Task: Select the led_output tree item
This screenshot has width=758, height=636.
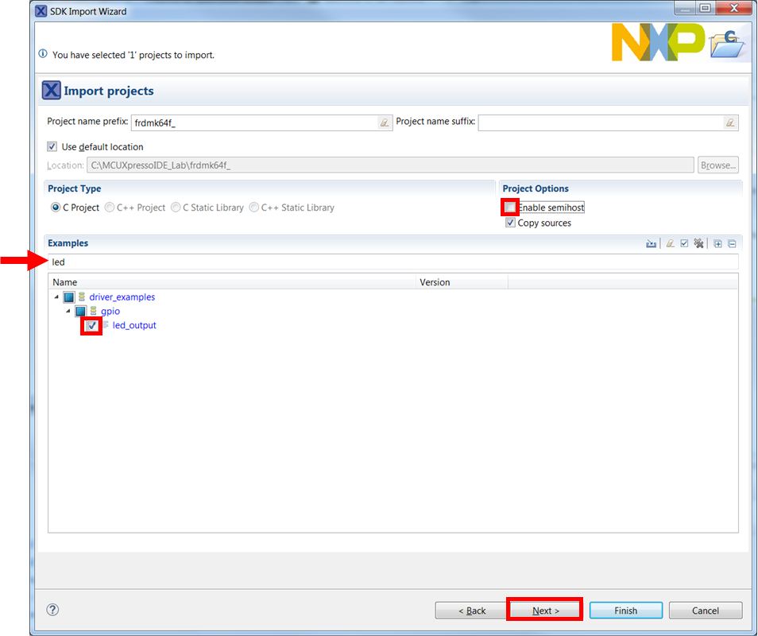Action: (134, 325)
